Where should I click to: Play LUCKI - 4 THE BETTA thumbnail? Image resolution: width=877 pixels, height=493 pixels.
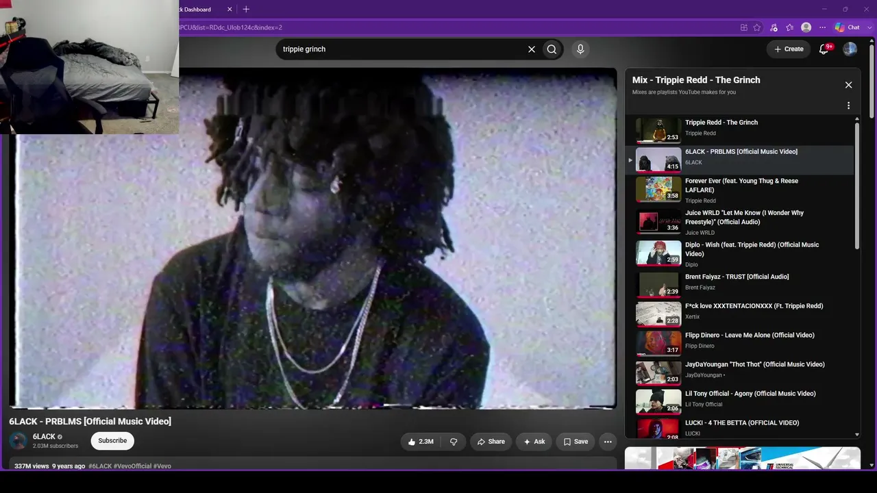click(658, 429)
